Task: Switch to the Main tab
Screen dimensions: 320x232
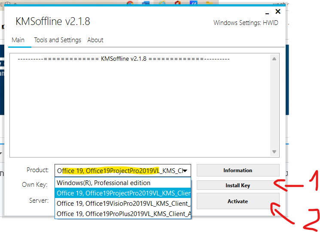Action: click(x=18, y=40)
